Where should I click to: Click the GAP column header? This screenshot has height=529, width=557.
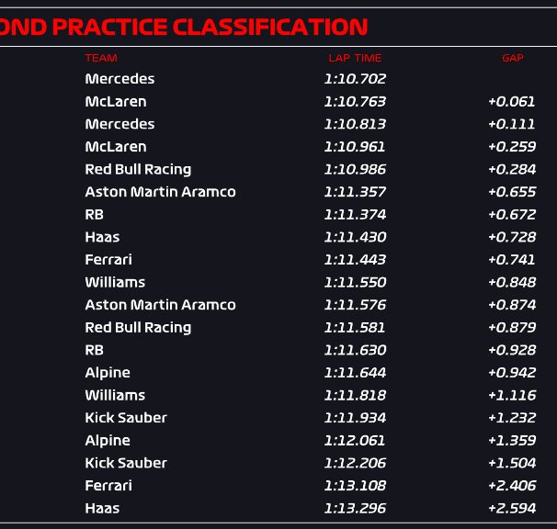[513, 58]
